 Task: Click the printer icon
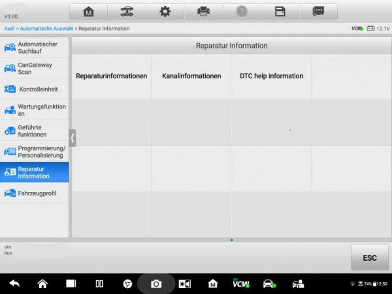(203, 12)
